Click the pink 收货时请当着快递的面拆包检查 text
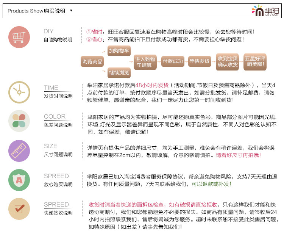 coord(126,205)
